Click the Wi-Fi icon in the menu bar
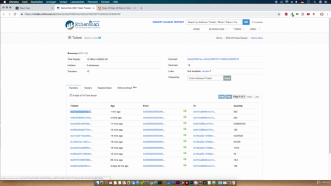 click(x=287, y=2)
